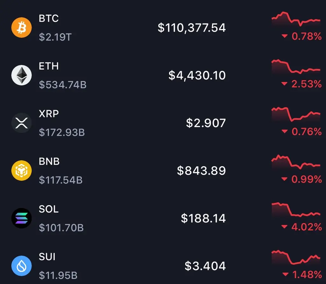Viewport: 326px width, 284px height.
Task: Tap the yellow BNB cube icon
Action: [21, 170]
